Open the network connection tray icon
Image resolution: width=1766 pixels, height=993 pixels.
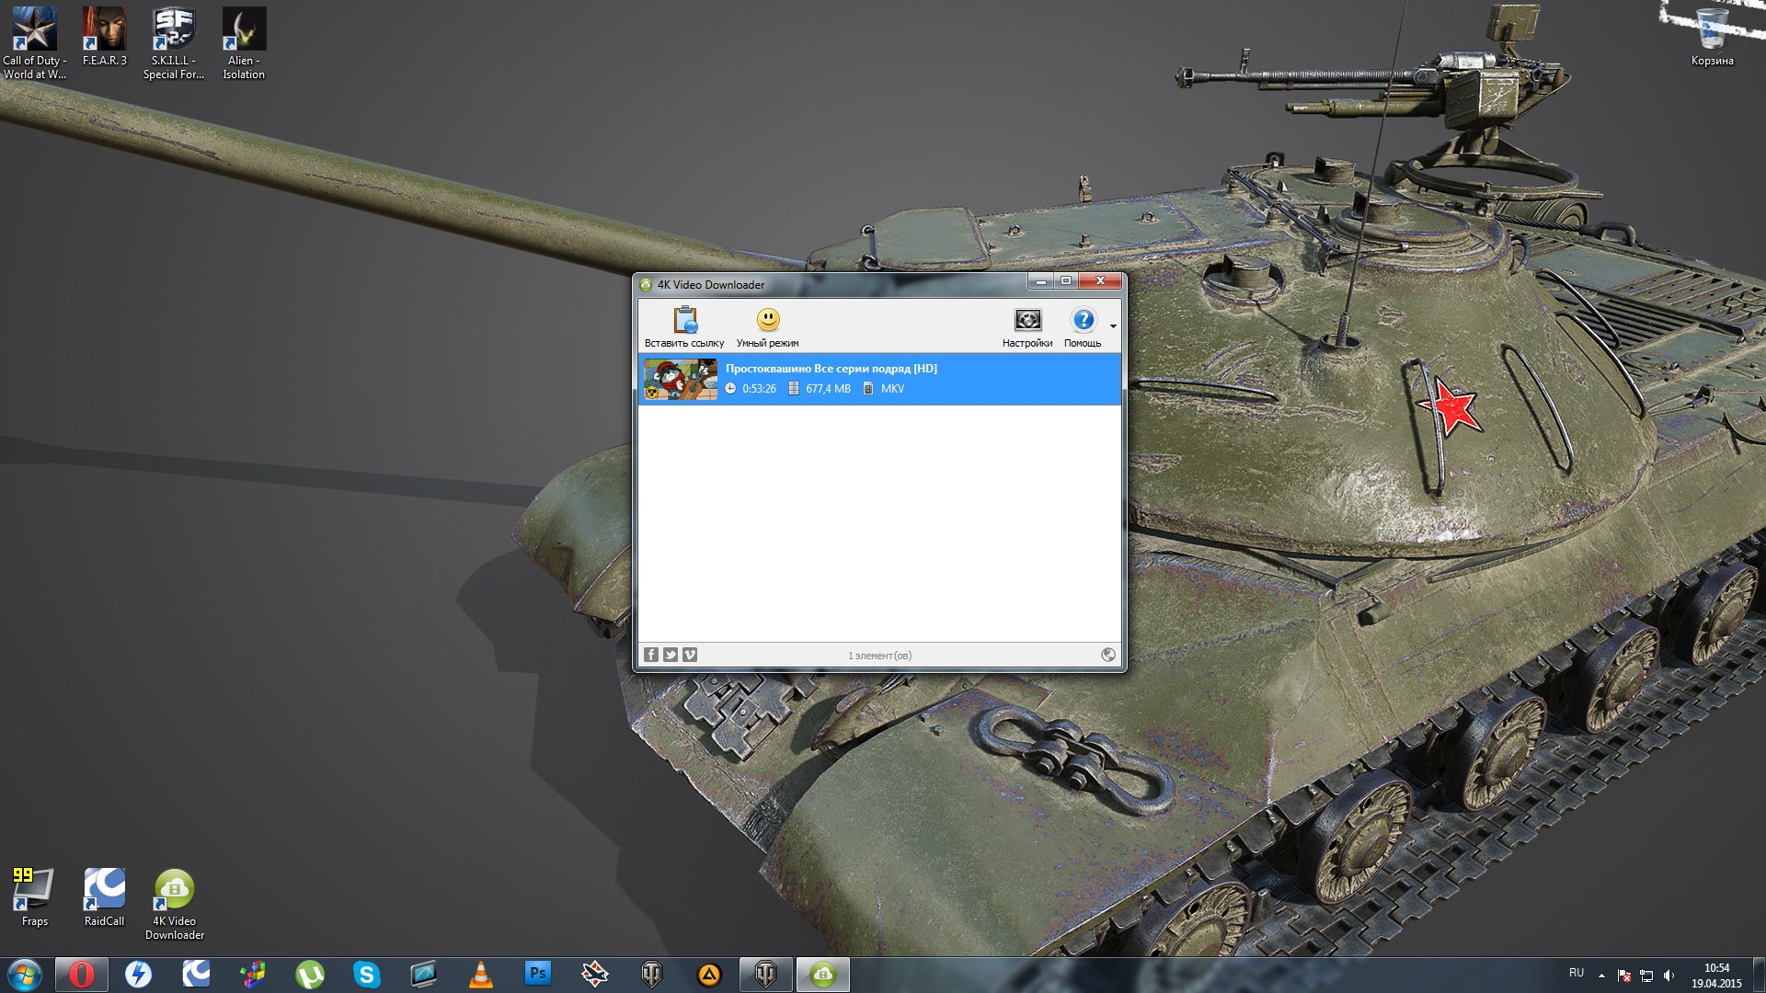1646,976
